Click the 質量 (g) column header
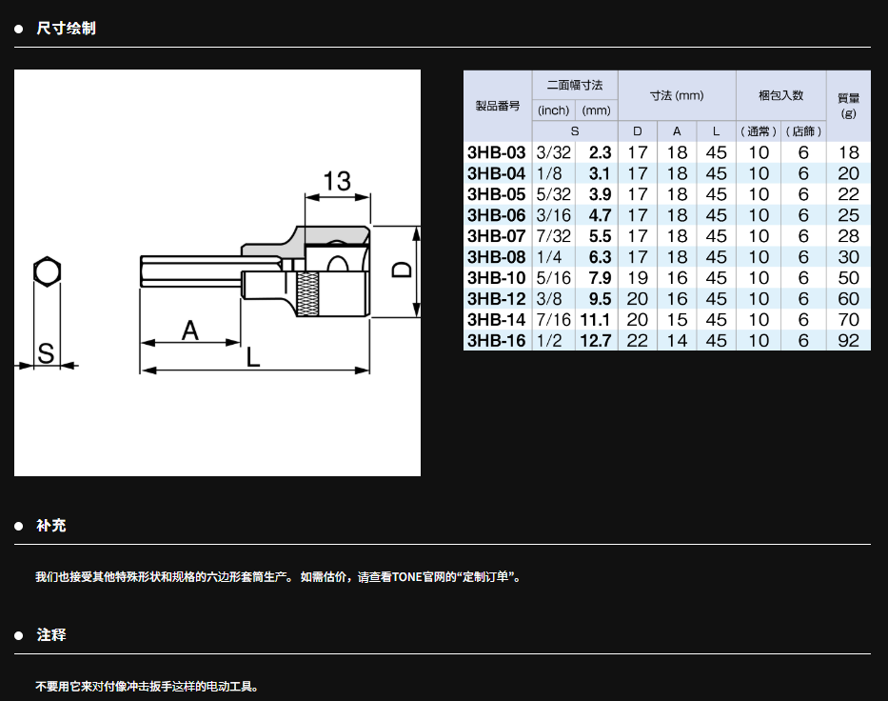The image size is (888, 701). pos(847,105)
